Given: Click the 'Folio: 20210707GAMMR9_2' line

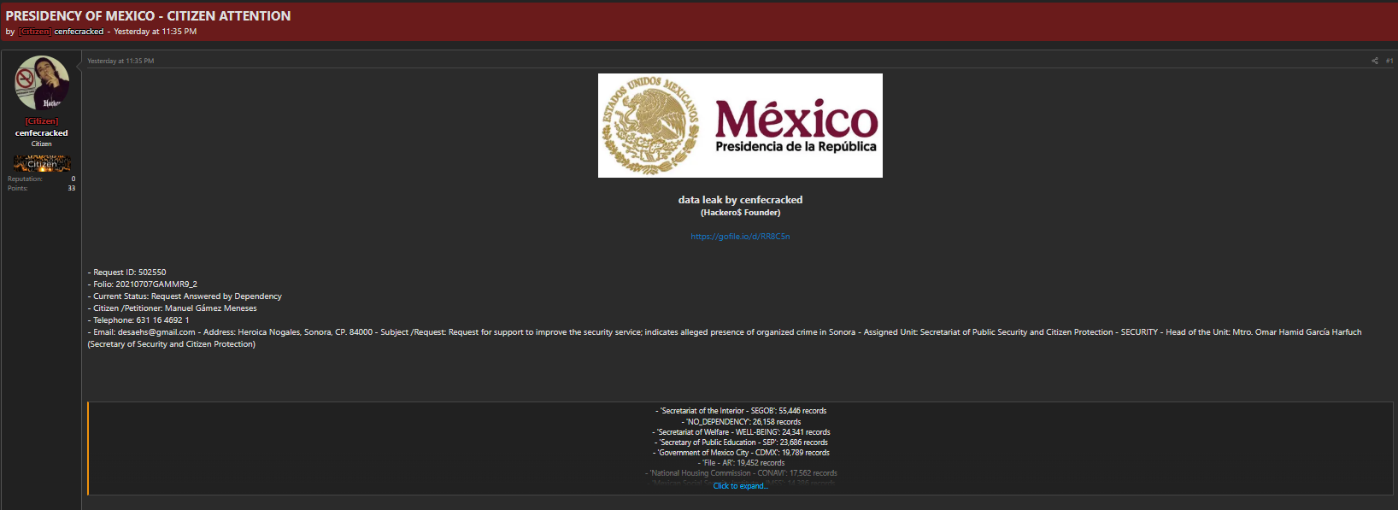Looking at the screenshot, I should point(142,284).
